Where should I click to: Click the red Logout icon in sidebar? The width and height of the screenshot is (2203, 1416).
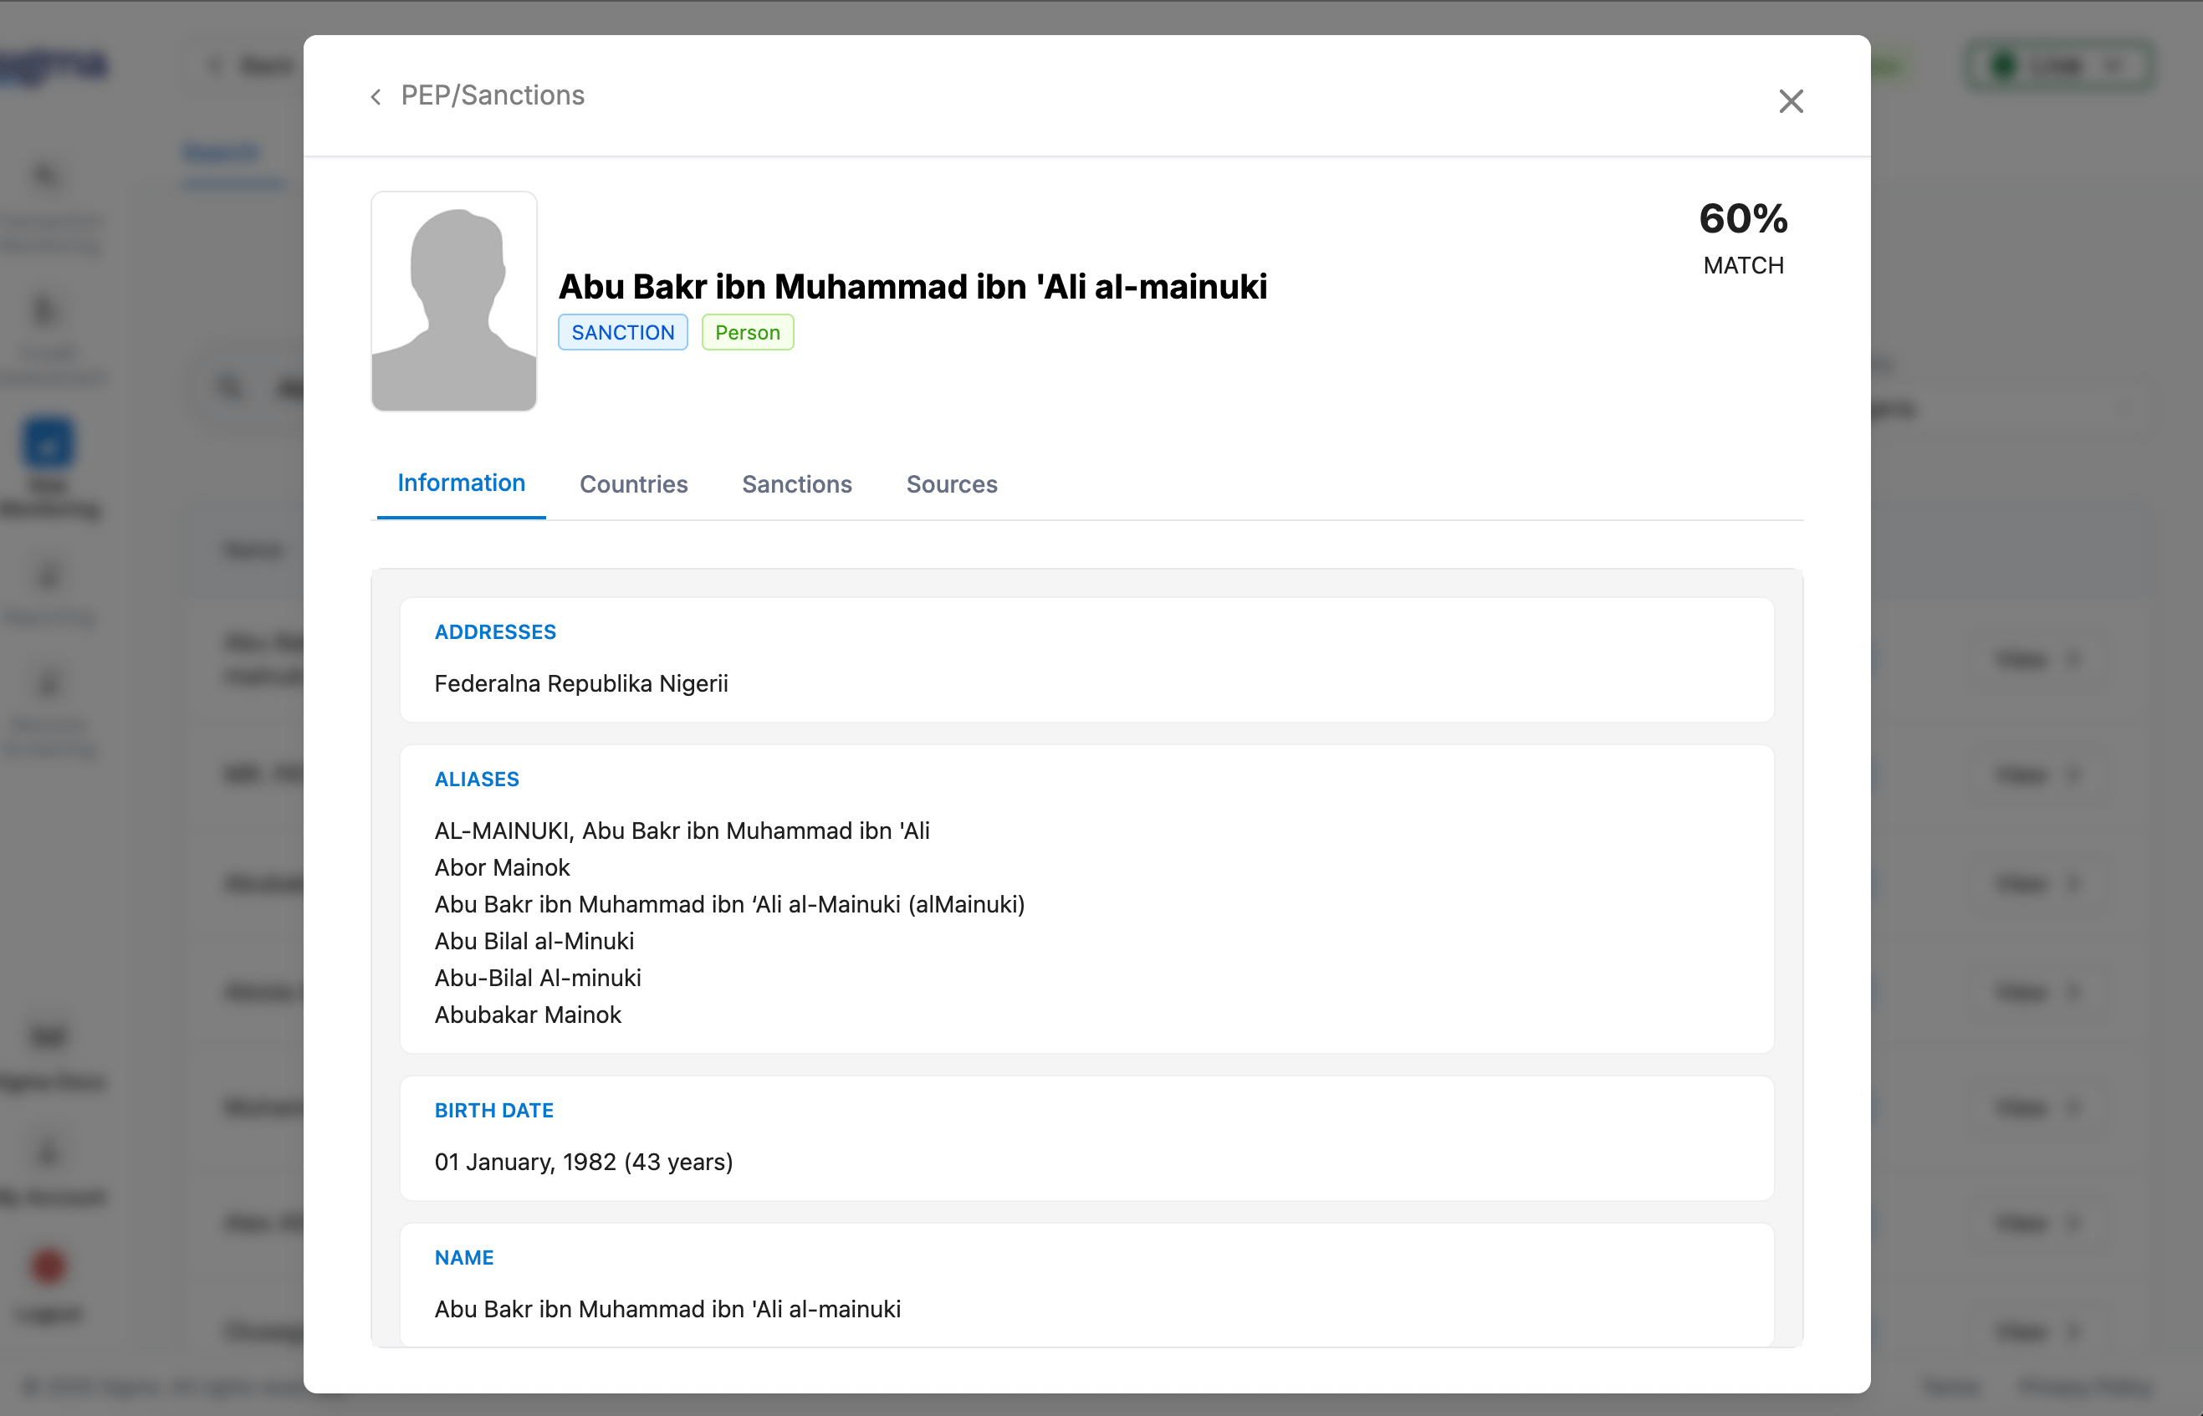(x=48, y=1266)
